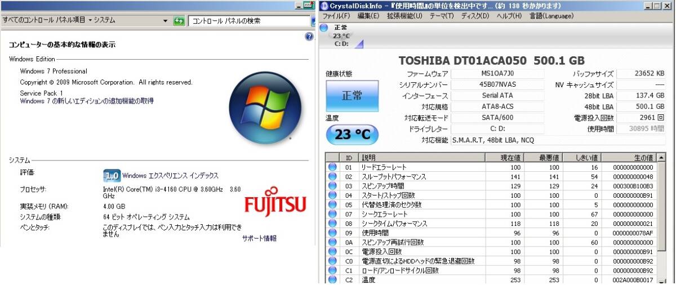The height and width of the screenshot is (285, 676).
Task: Select the C: D: disk status orb at top
Action: pyautogui.click(x=323, y=27)
